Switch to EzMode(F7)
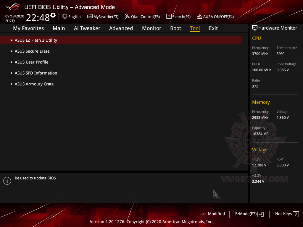Screen dimensions: 303x227 [x=249, y=214]
